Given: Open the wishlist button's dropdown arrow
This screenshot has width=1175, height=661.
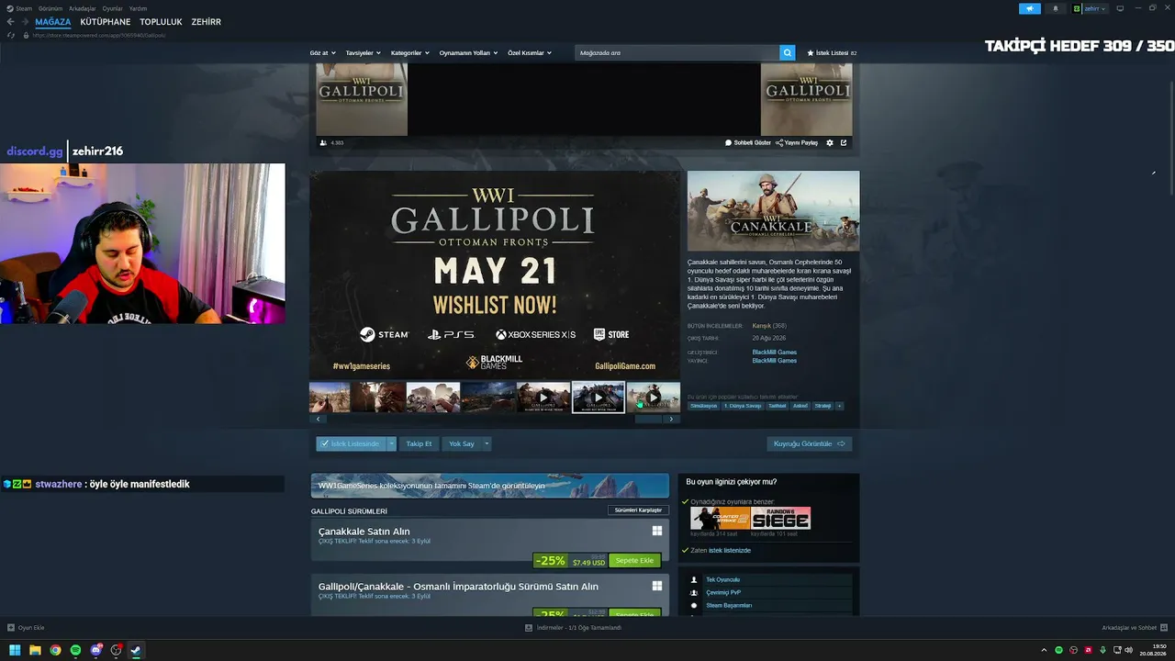Looking at the screenshot, I should (x=391, y=443).
